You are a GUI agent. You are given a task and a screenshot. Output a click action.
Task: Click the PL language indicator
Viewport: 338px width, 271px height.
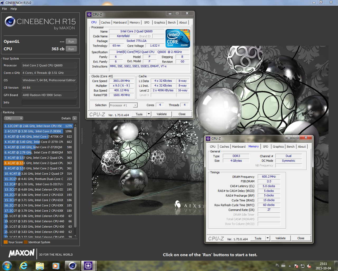277,265
